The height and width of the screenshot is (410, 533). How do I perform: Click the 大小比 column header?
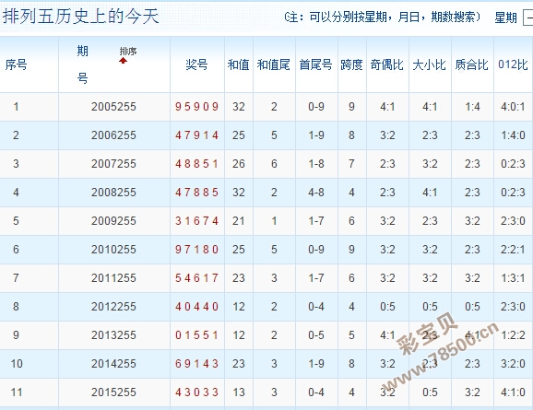click(430, 64)
